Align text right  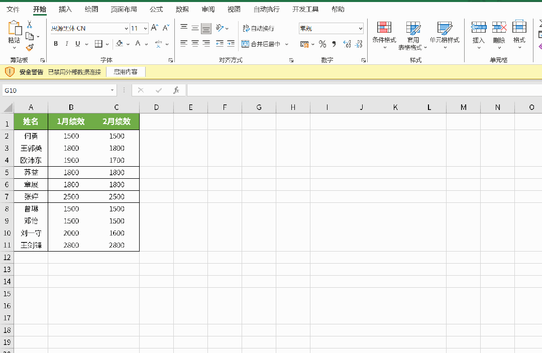[206, 44]
